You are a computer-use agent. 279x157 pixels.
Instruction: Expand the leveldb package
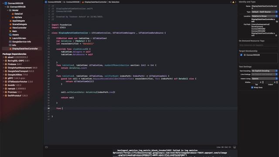[x=3, y=85]
